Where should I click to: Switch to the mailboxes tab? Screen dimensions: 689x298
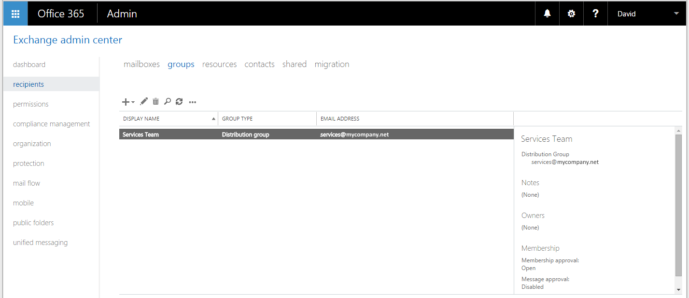coord(141,64)
